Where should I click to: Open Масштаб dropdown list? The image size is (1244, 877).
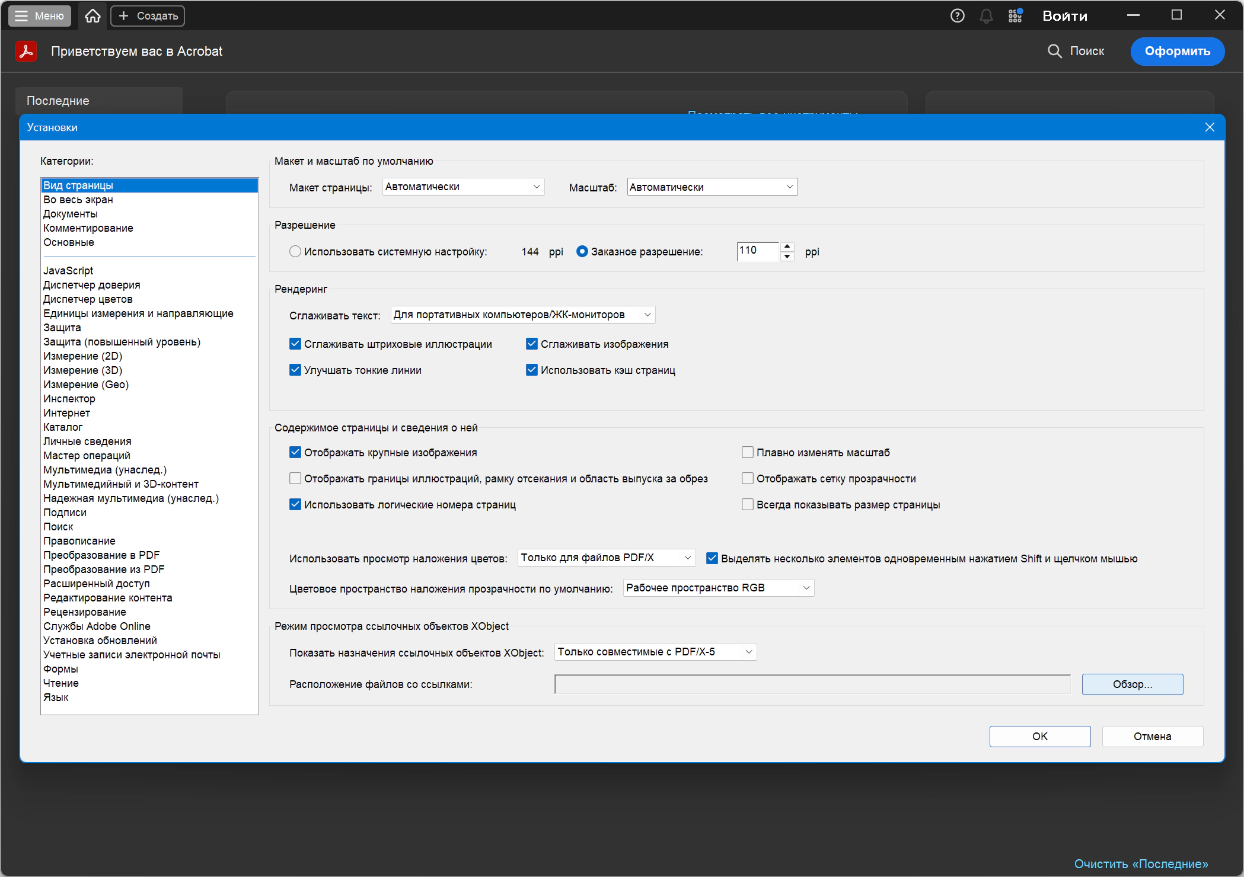712,187
